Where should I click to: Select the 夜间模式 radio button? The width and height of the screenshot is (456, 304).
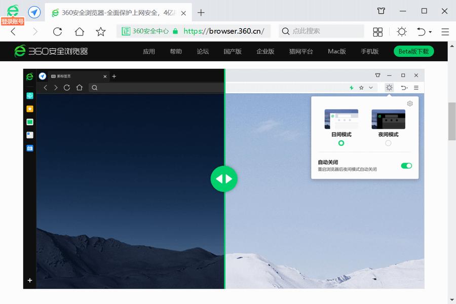(x=388, y=143)
